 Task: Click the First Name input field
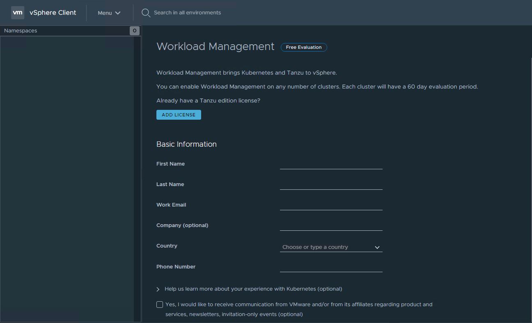point(331,164)
